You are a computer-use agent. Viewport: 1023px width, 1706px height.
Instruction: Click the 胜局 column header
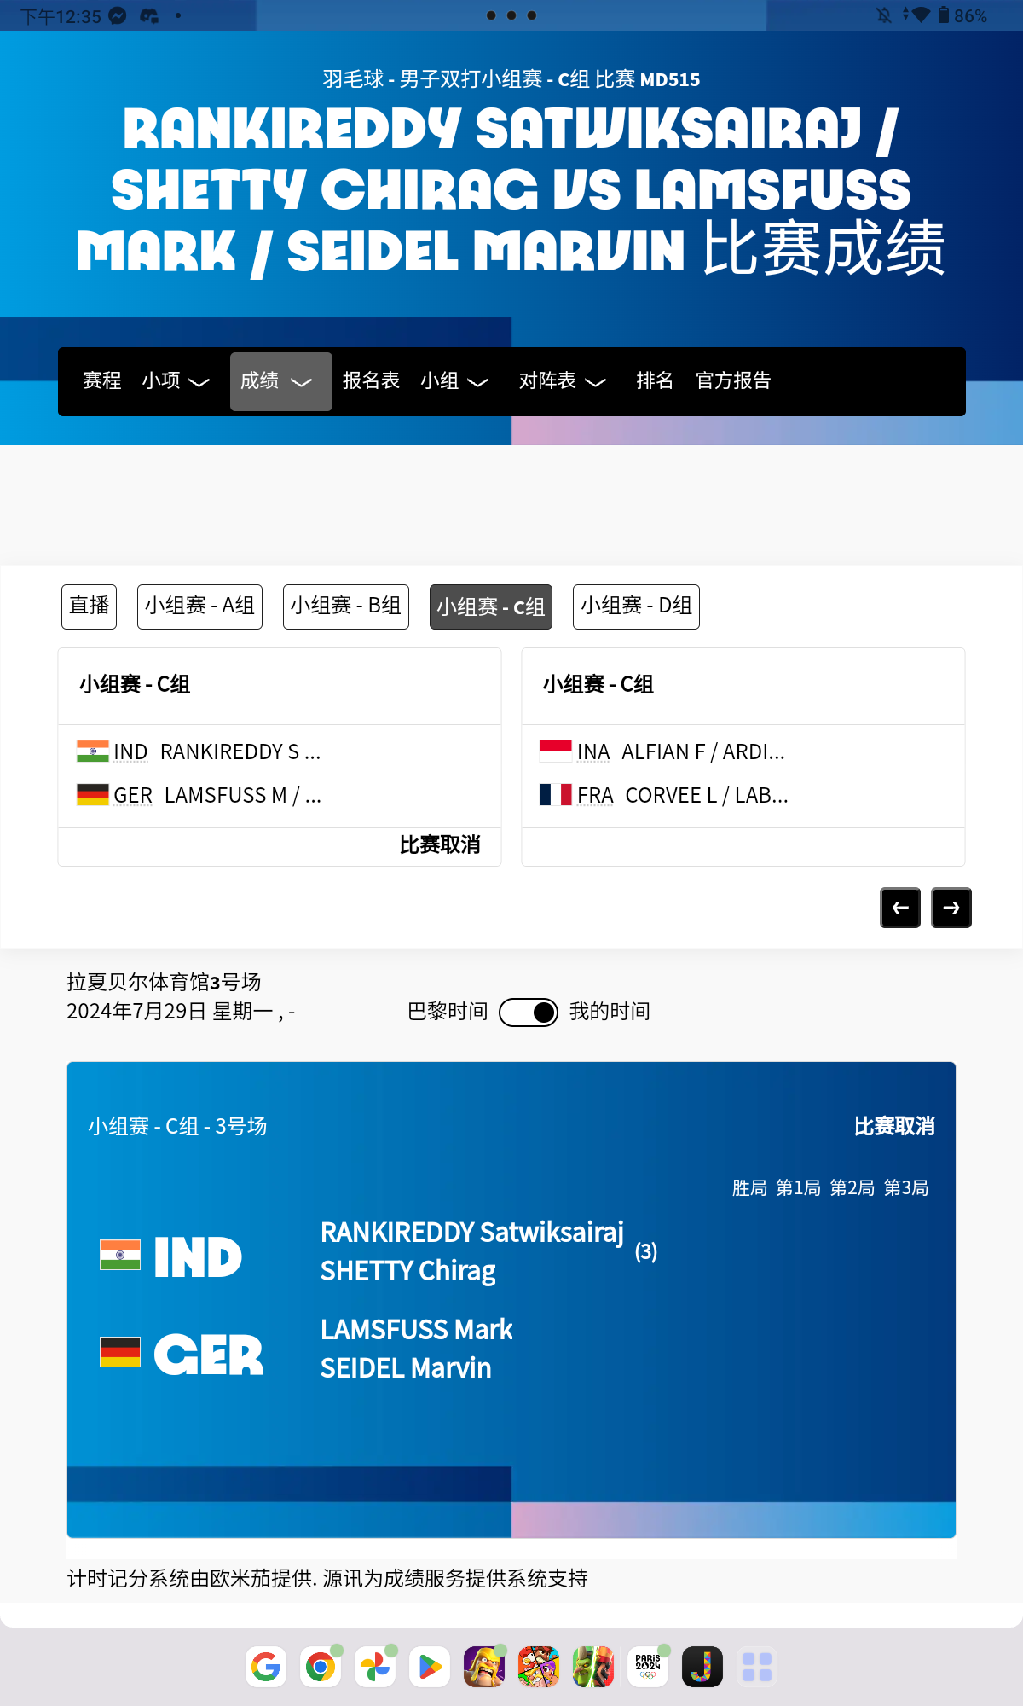[749, 1187]
